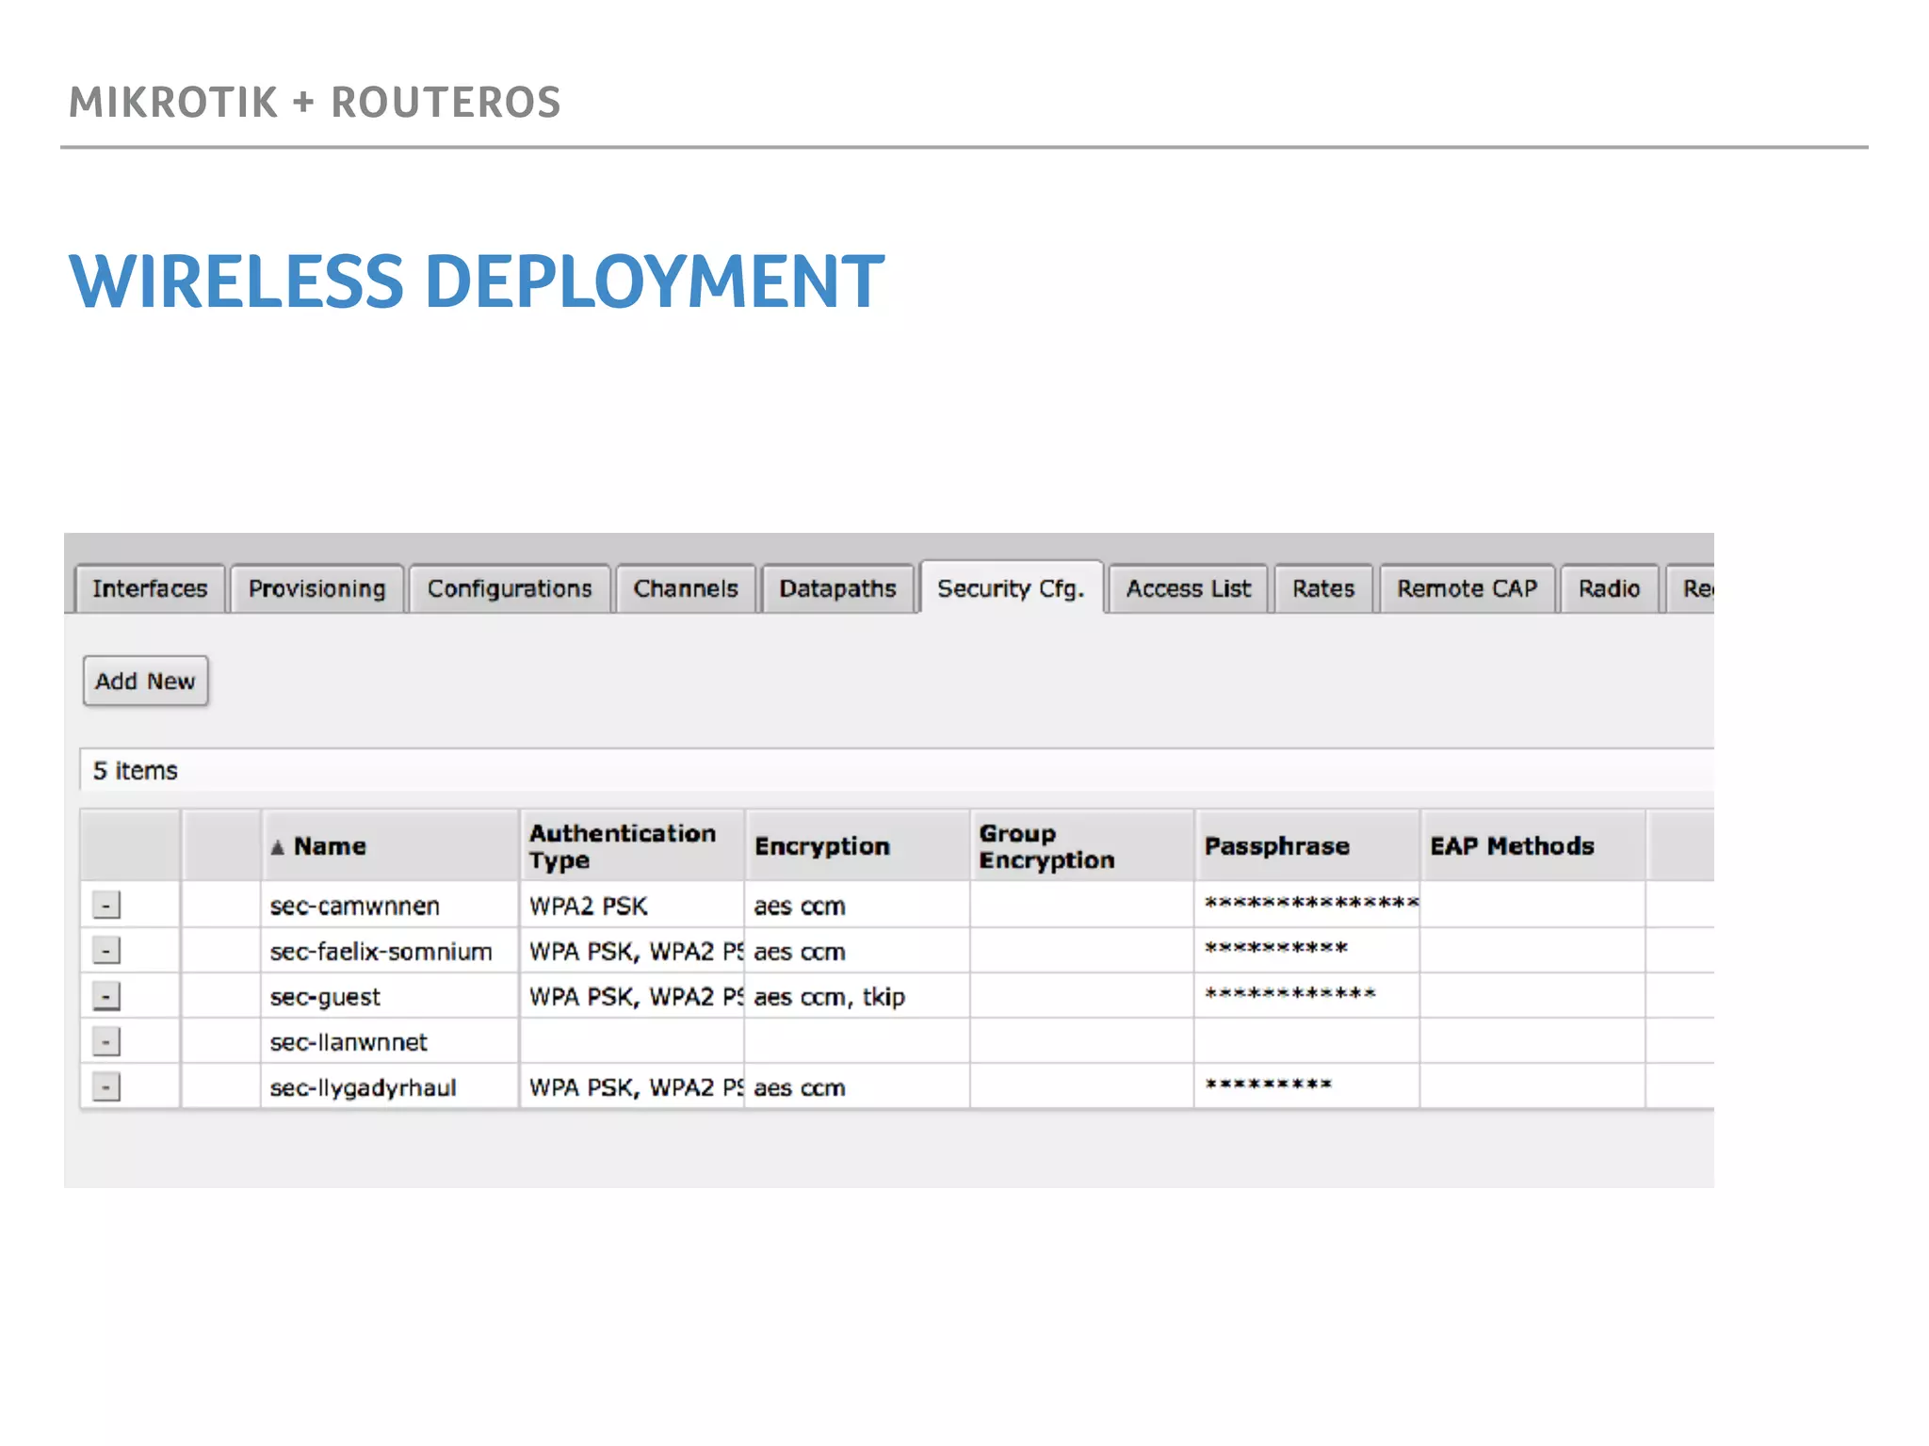Switch to the Rates tab

pos(1323,588)
